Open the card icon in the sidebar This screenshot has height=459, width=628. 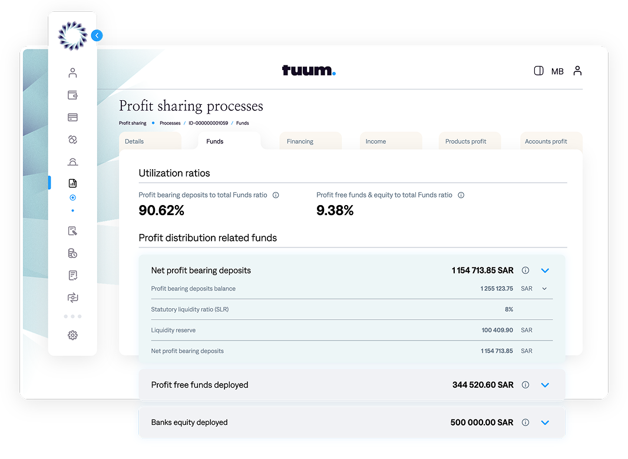(72, 117)
